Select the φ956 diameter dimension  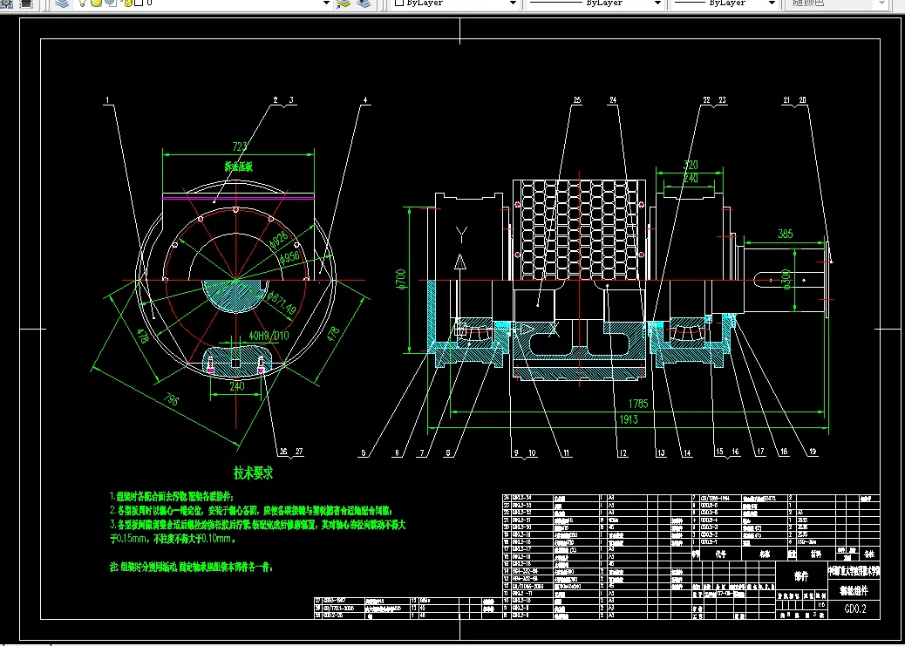click(x=289, y=257)
